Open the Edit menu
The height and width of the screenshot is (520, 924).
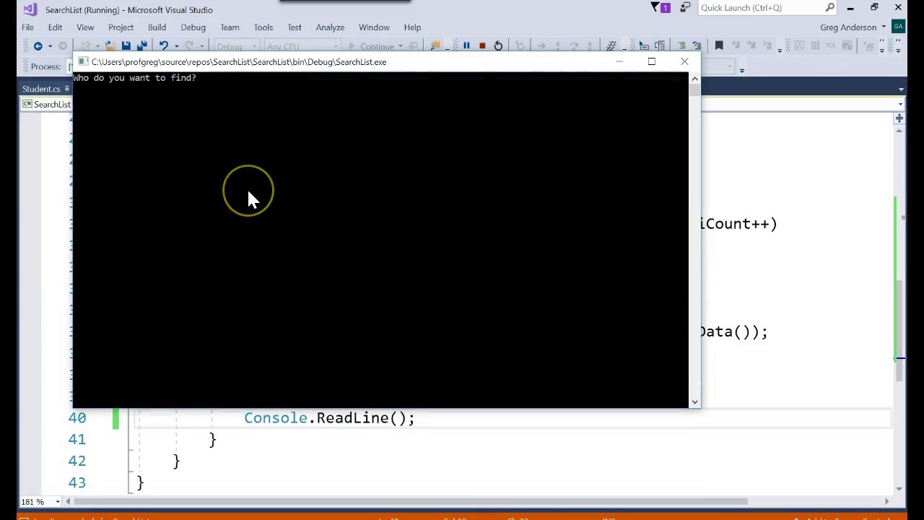point(55,27)
